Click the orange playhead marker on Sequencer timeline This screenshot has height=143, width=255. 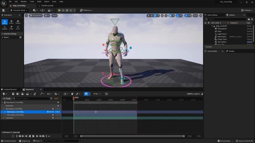(73, 98)
